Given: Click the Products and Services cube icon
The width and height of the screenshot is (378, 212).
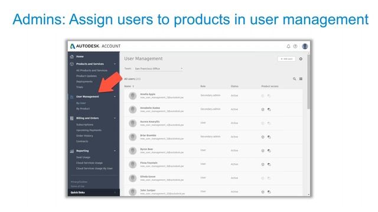Looking at the screenshot, I should click(x=72, y=64).
